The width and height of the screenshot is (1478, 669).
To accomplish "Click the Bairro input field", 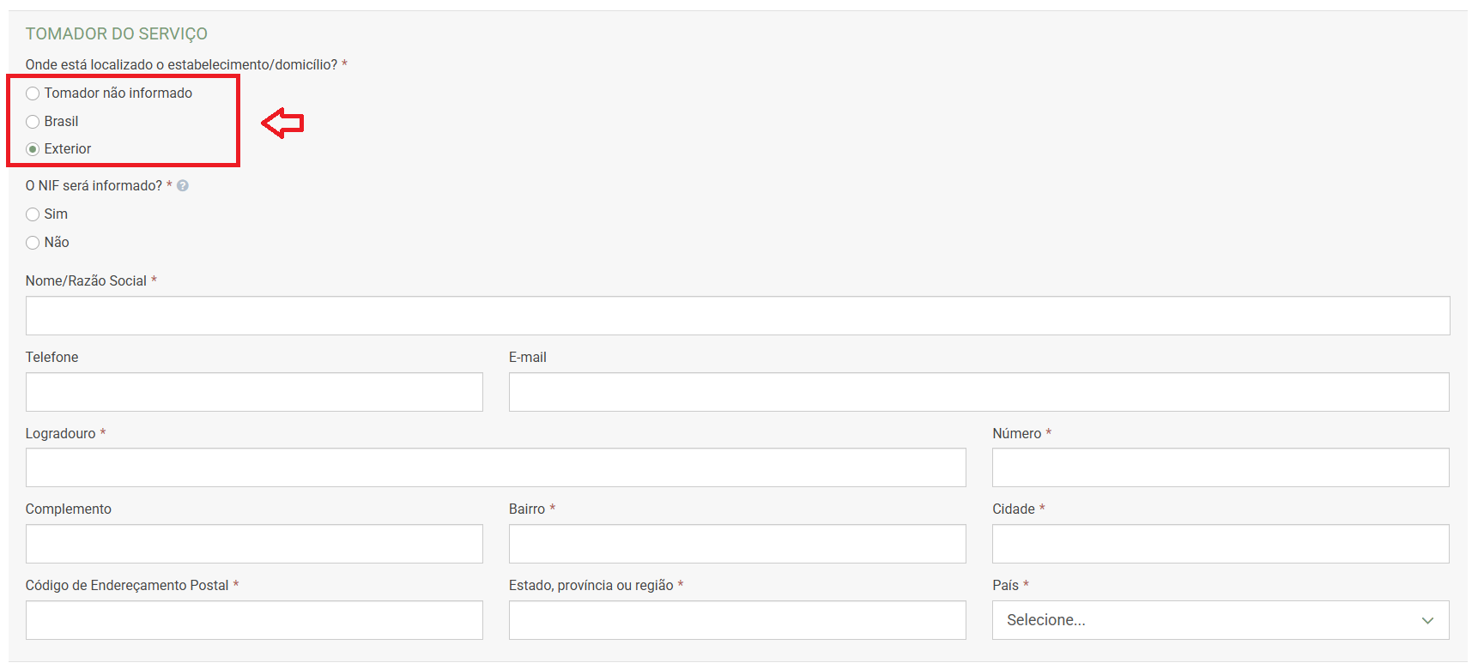I will tap(737, 544).
